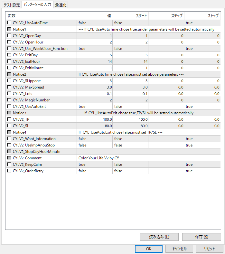
Task: Select the CYLV2_KeepCalm value 'true'
Action: click(95, 165)
